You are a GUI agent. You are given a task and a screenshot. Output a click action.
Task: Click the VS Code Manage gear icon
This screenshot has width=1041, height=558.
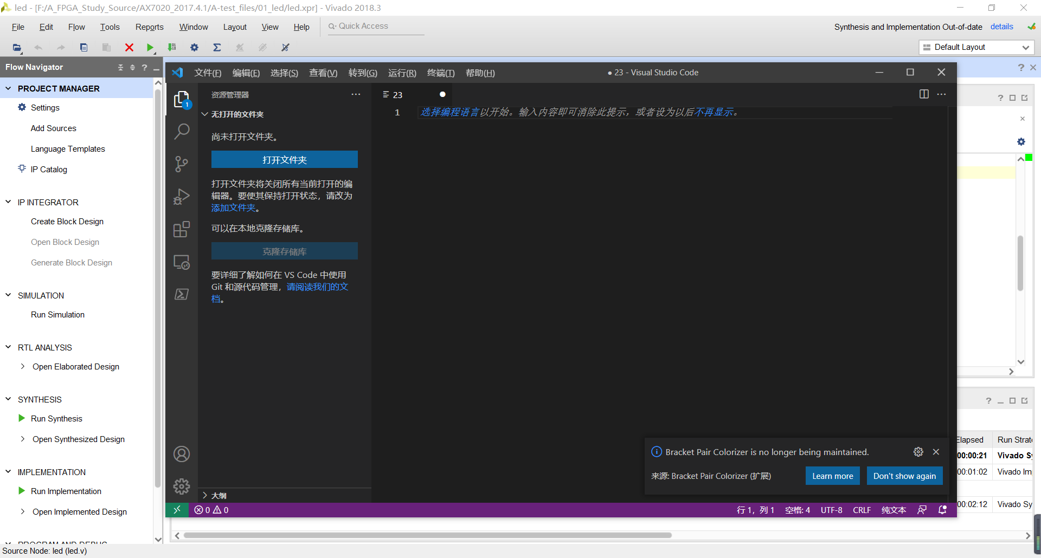(181, 486)
